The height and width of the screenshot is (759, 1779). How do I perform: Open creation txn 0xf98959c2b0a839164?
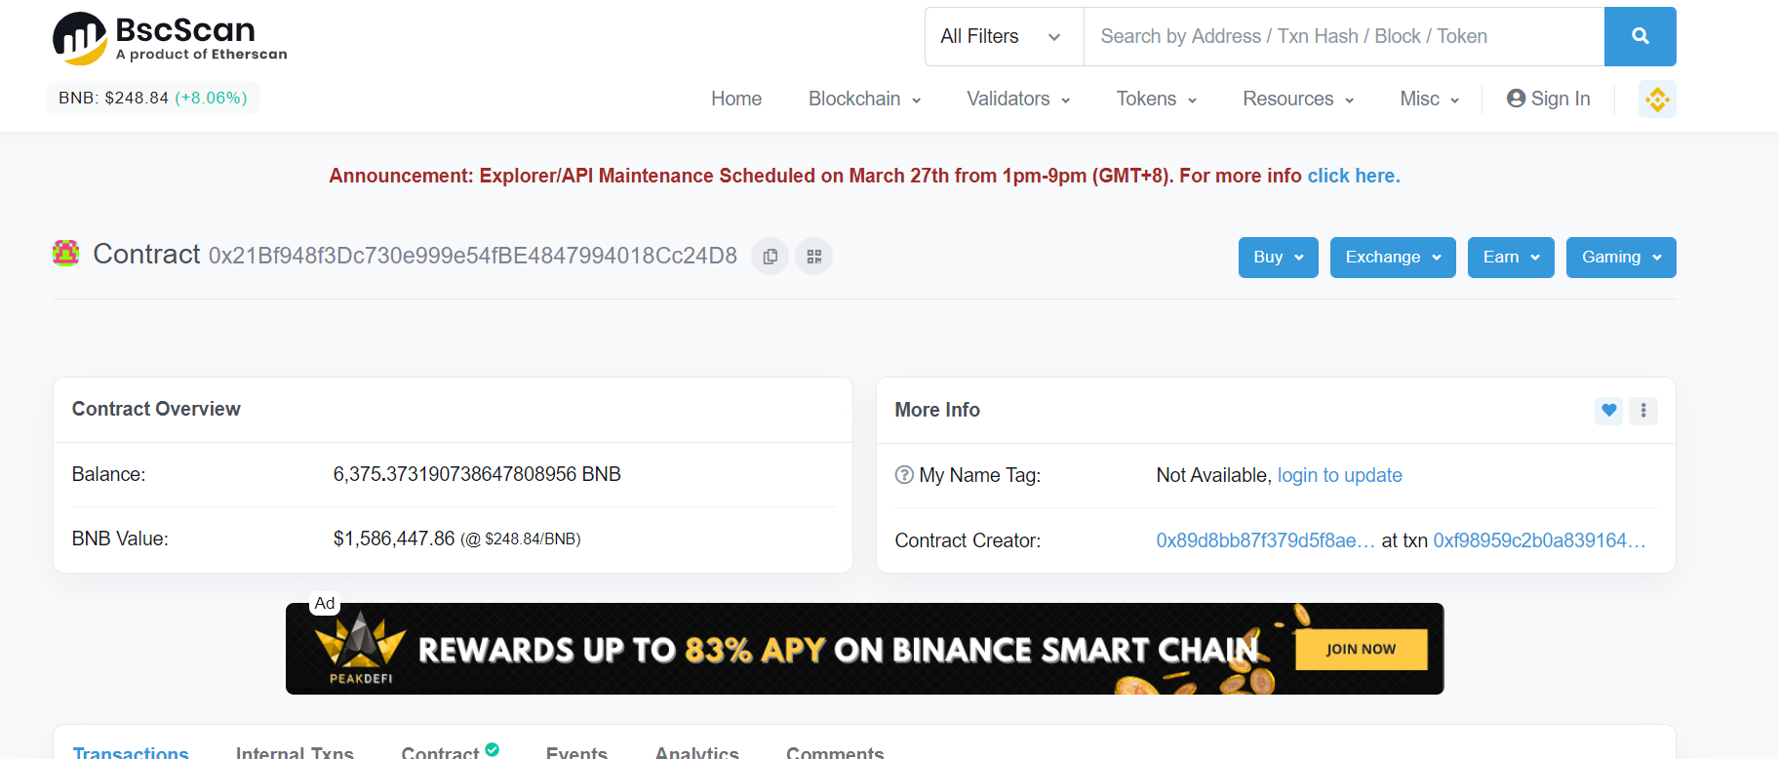(x=1539, y=540)
